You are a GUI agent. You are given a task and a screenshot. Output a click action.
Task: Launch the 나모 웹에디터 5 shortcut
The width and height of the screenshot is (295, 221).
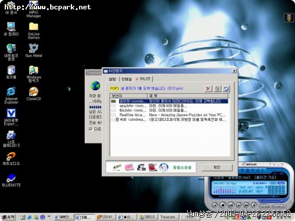tap(11, 138)
